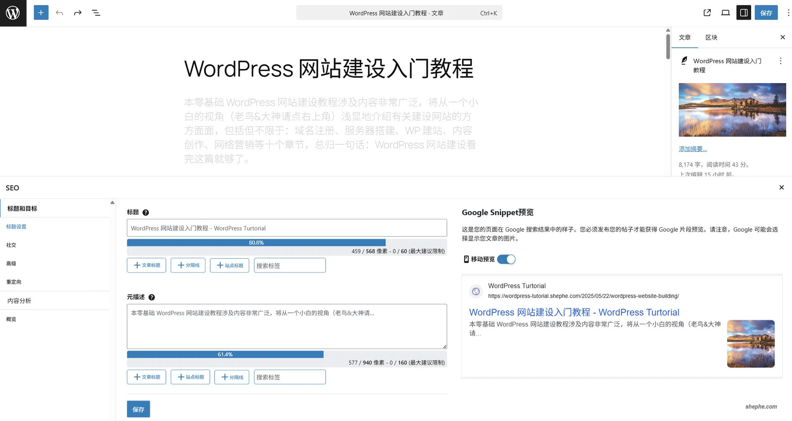
Task: Click the title length 80.8% progress bar
Action: (256, 242)
